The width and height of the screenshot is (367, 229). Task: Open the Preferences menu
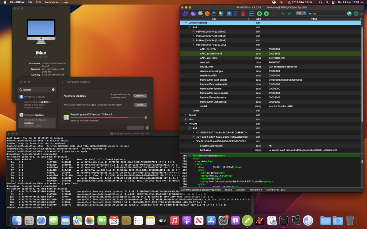[51, 2]
